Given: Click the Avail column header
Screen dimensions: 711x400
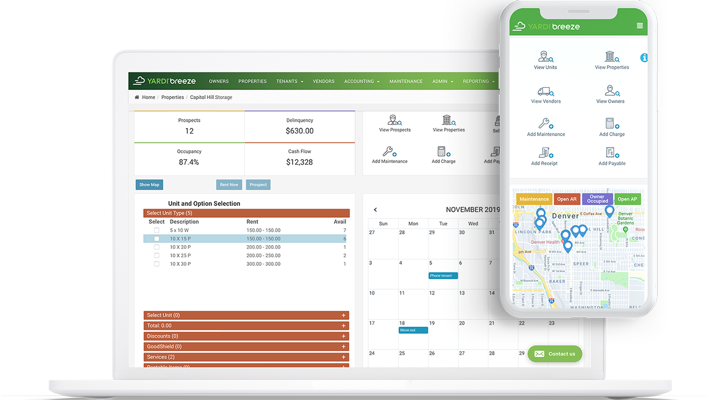Looking at the screenshot, I should (340, 222).
